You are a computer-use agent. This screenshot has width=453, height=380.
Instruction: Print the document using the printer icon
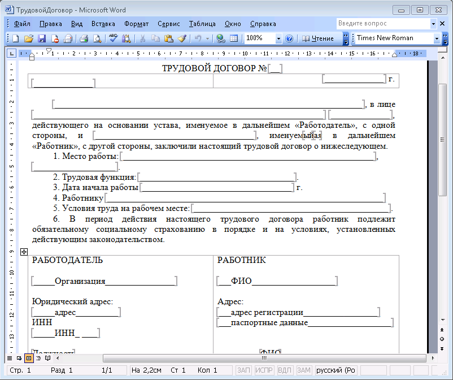tap(84, 38)
